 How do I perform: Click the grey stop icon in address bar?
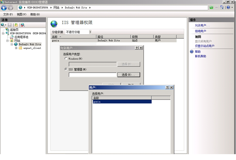coord(217,7)
